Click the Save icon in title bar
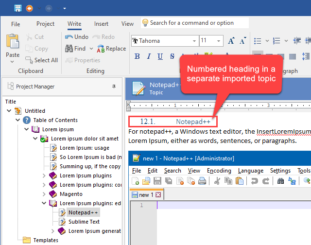Viewport: 311px width, 245px height. coord(18,8)
